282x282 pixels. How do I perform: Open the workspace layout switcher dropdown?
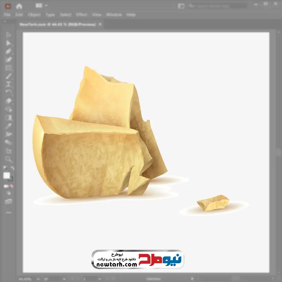click(x=42, y=6)
